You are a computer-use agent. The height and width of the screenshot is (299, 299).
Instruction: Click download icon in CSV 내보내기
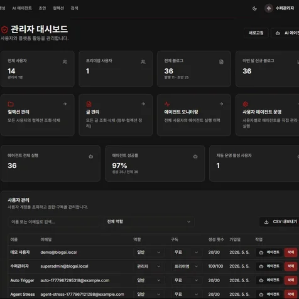pyautogui.click(x=266, y=222)
